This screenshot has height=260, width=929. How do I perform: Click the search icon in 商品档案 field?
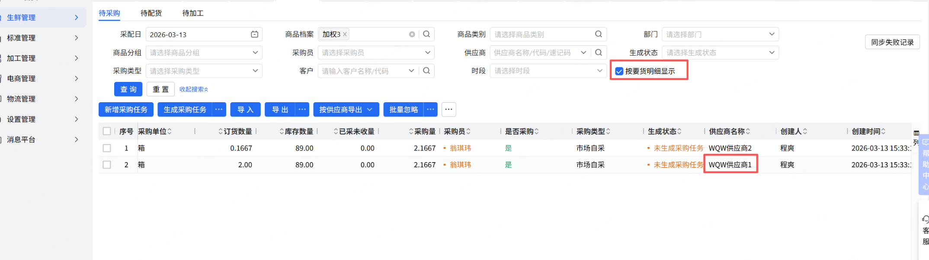[426, 34]
